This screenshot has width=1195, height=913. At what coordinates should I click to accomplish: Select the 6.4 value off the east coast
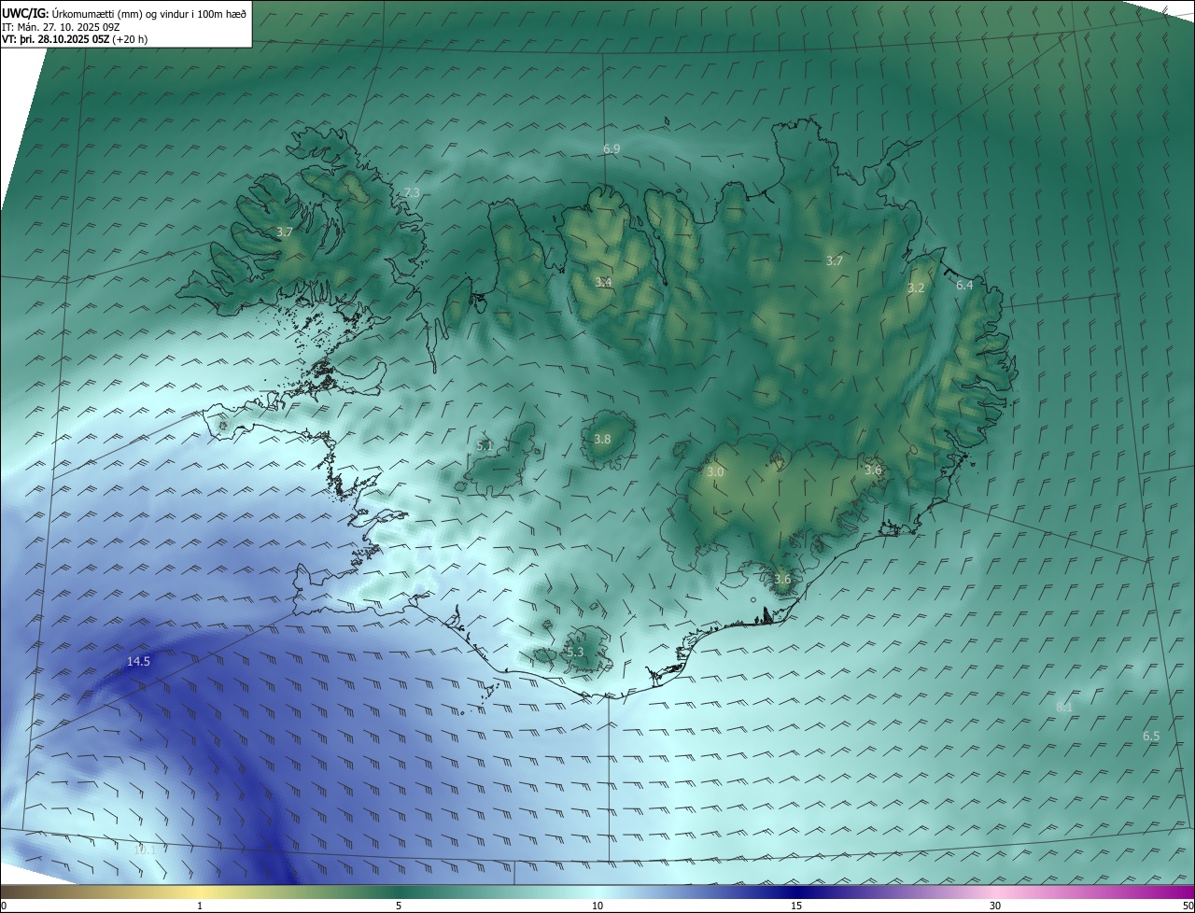964,286
